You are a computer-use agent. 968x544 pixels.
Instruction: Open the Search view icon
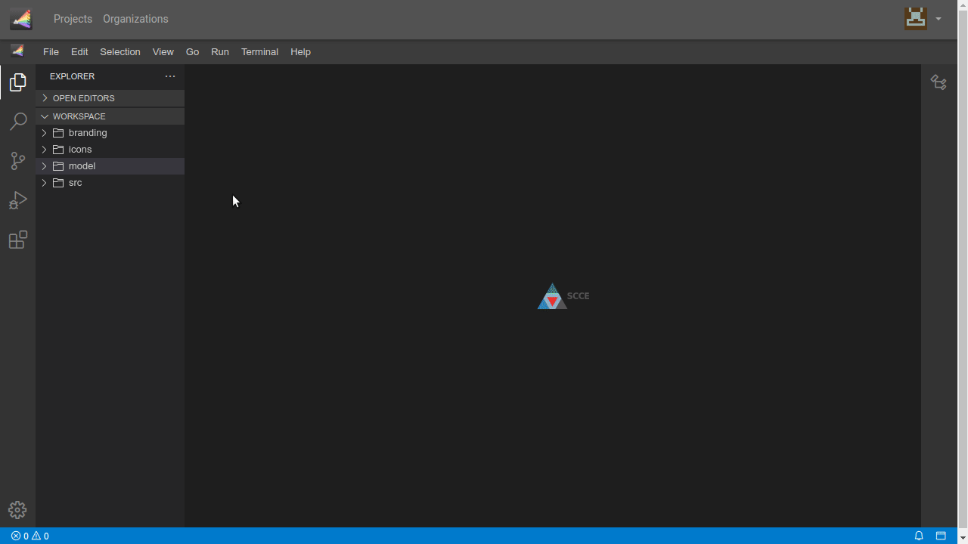coord(17,122)
